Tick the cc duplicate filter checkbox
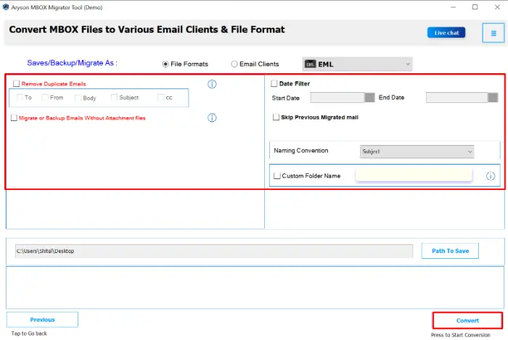 (160, 97)
